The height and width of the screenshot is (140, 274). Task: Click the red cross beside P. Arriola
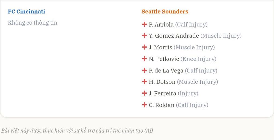144,24
